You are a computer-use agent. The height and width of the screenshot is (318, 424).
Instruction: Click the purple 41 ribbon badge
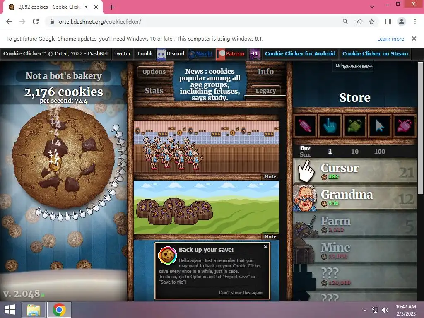click(255, 54)
